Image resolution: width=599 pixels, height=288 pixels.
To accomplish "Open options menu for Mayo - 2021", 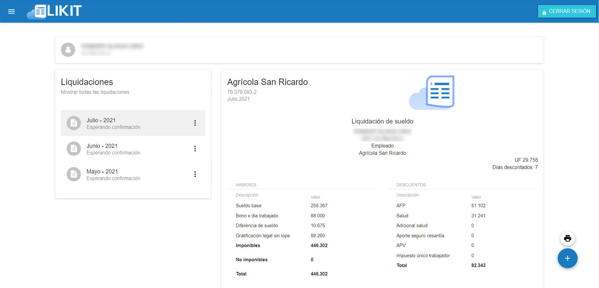I will coord(195,174).
